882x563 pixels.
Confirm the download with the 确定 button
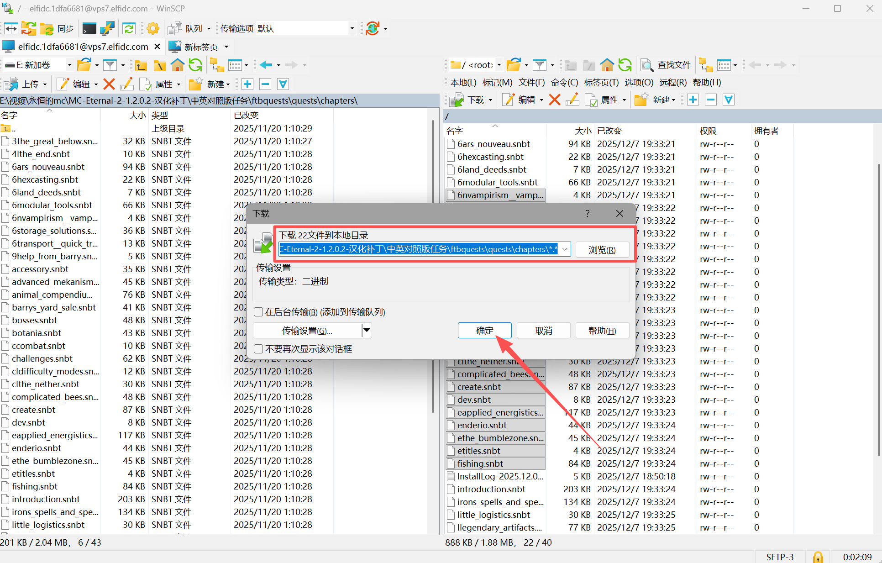tap(484, 330)
